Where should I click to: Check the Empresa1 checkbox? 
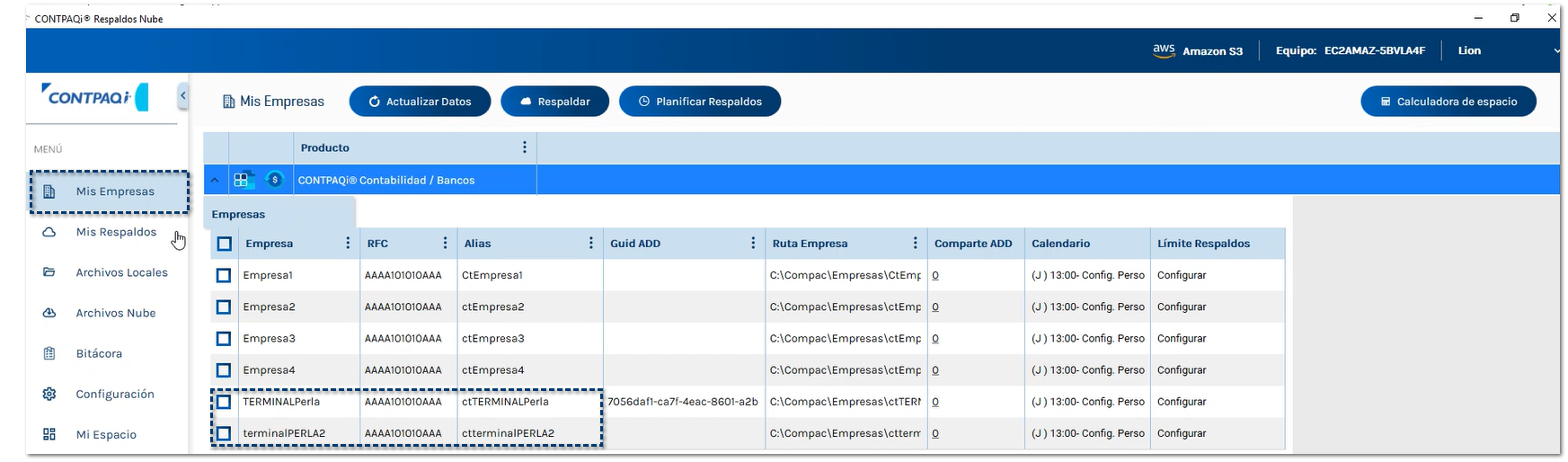[x=224, y=275]
